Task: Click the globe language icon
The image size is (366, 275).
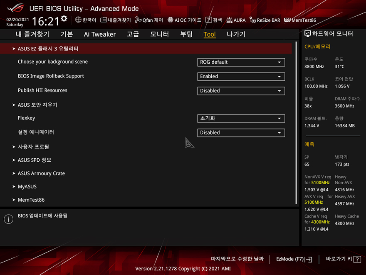Action: coord(78,20)
